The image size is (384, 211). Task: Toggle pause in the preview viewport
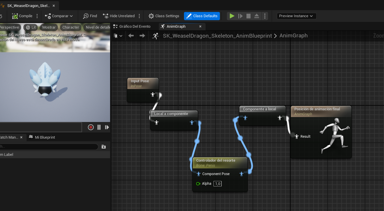(99, 127)
